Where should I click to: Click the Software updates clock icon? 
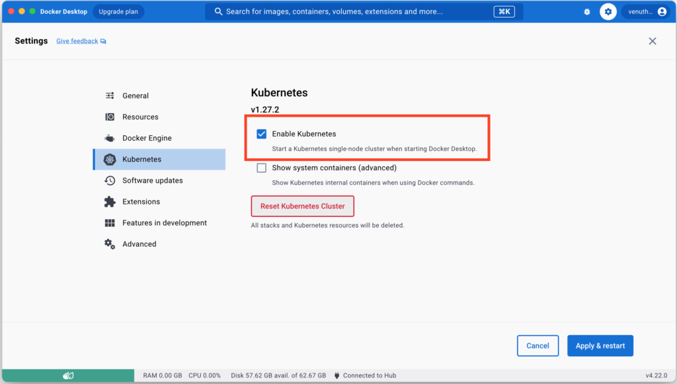[x=110, y=181]
